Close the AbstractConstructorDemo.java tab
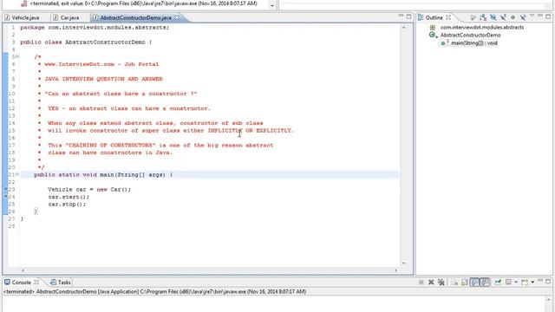Viewport: 555px width, 312px height. click(177, 17)
